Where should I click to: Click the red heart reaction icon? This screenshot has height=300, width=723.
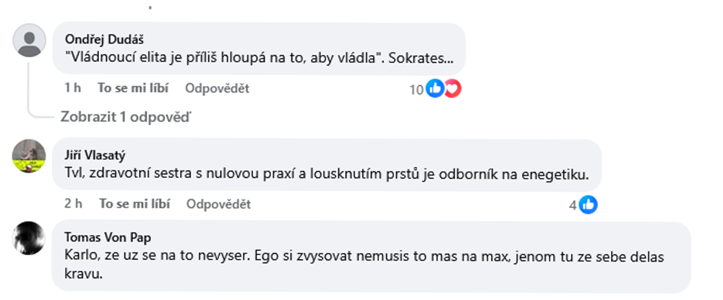(x=452, y=89)
